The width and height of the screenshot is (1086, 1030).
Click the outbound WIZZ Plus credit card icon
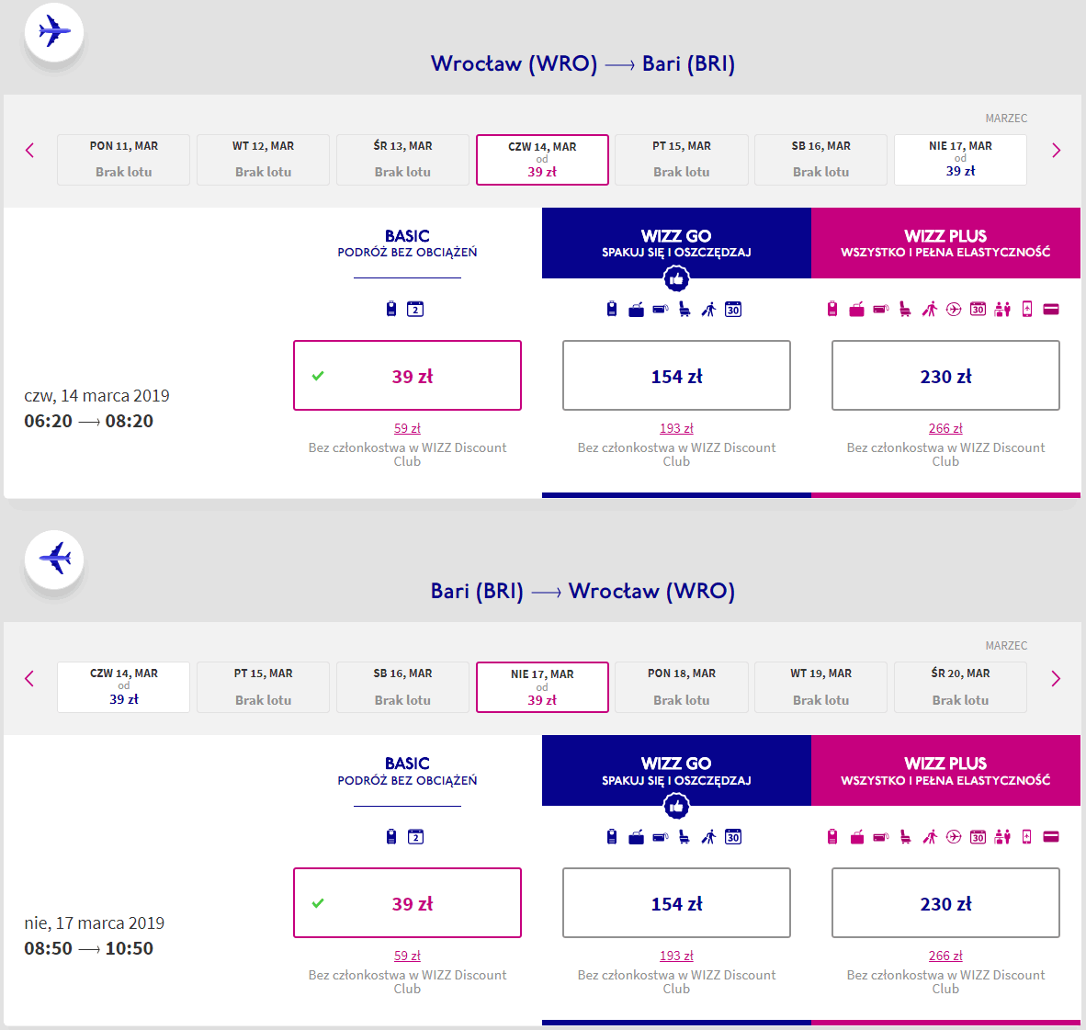1051,310
